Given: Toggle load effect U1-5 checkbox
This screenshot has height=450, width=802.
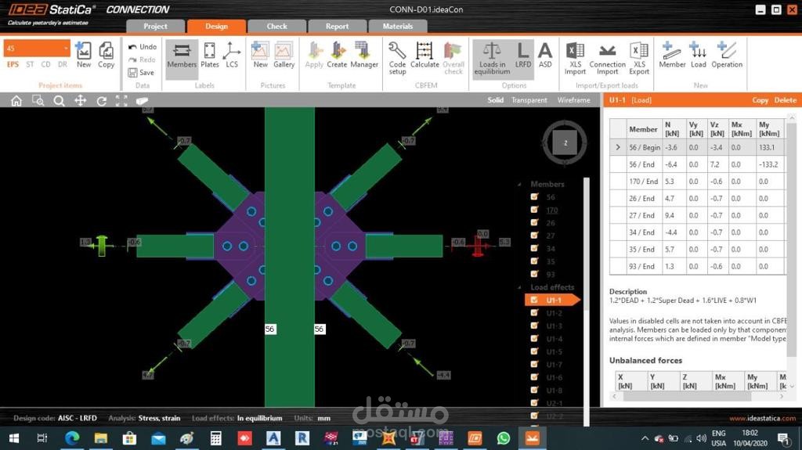Looking at the screenshot, I should (534, 351).
